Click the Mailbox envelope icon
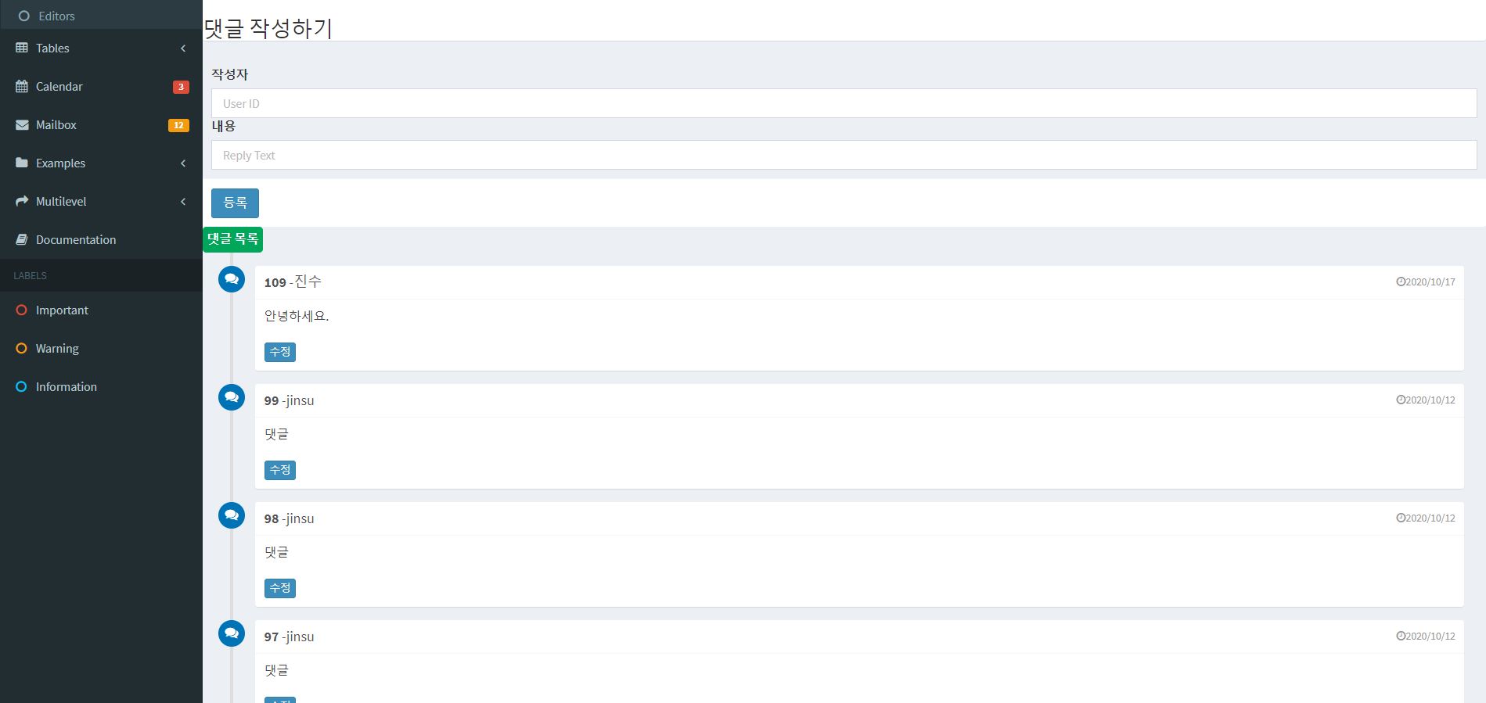 pyautogui.click(x=21, y=124)
